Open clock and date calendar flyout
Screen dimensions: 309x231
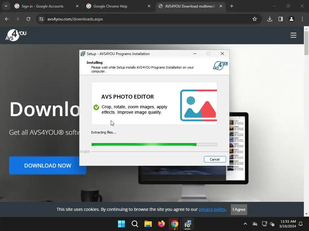[288, 224]
